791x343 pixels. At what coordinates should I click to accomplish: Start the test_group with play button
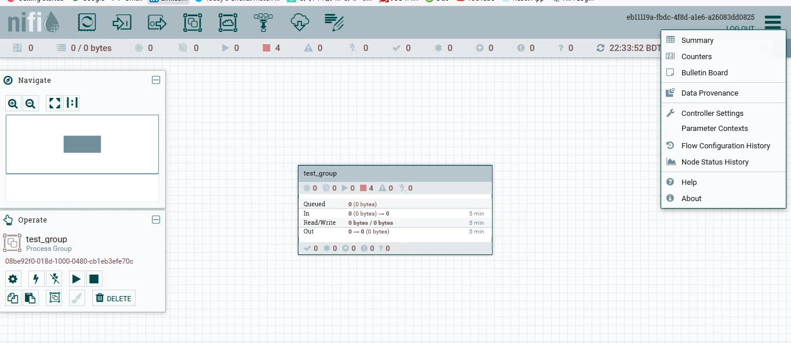76,279
